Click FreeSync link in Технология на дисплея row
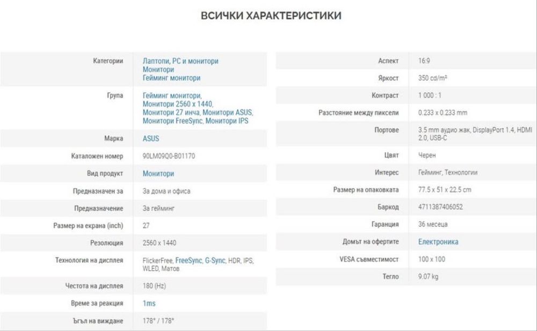537x331 pixels. 188,260
